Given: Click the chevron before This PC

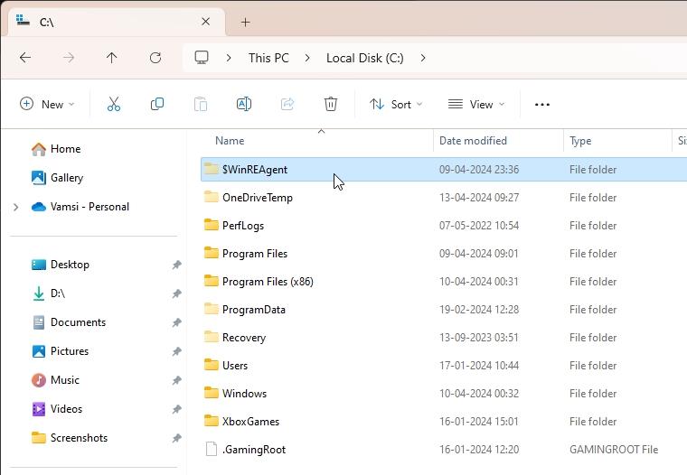Looking at the screenshot, I should [x=229, y=58].
